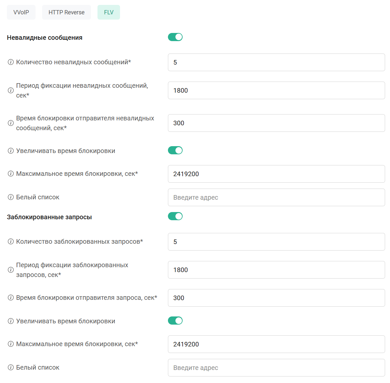Click the first Белый список address field
The width and height of the screenshot is (390, 383).
coord(276,197)
